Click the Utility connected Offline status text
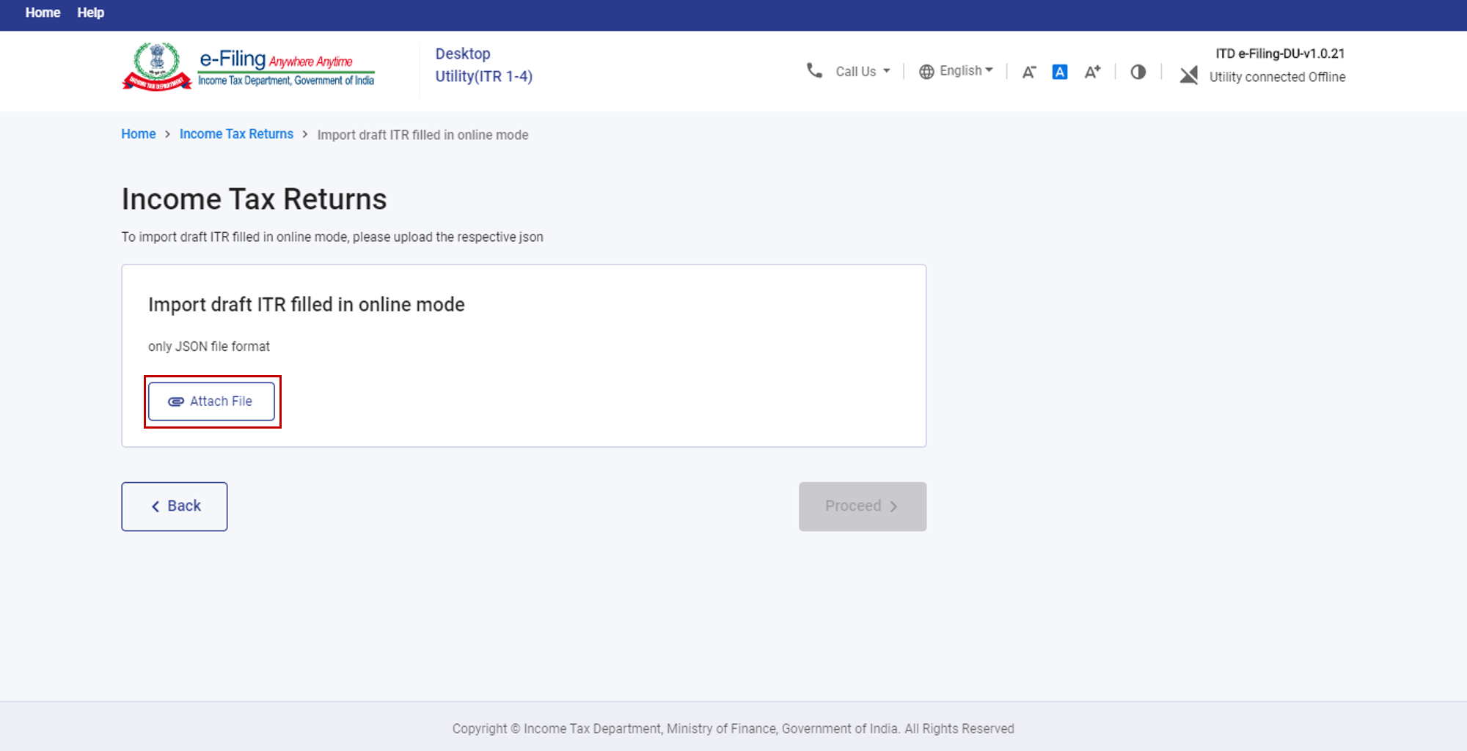The width and height of the screenshot is (1467, 751). tap(1277, 77)
